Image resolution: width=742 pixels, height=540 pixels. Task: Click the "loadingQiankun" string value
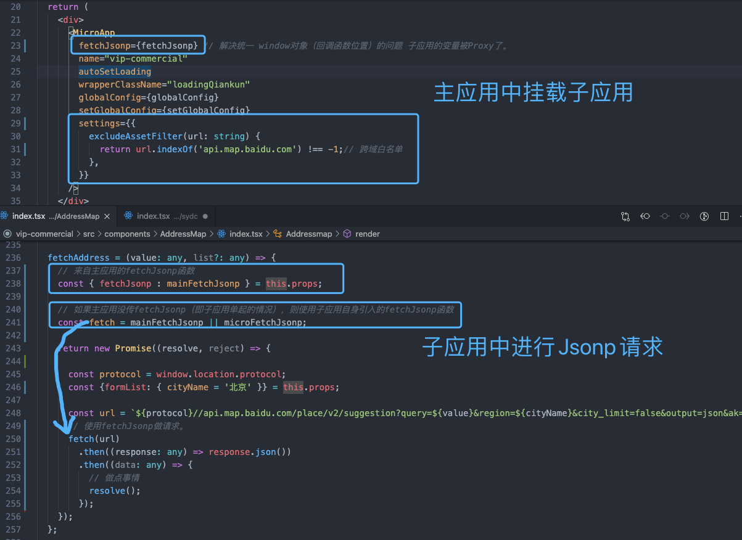click(208, 84)
